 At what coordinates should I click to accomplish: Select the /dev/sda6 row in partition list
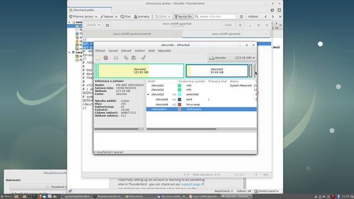(201, 104)
